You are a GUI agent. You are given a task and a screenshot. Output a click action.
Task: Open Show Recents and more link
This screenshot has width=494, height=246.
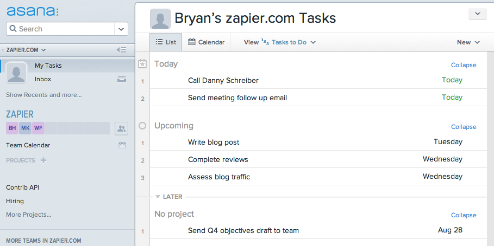coord(44,95)
